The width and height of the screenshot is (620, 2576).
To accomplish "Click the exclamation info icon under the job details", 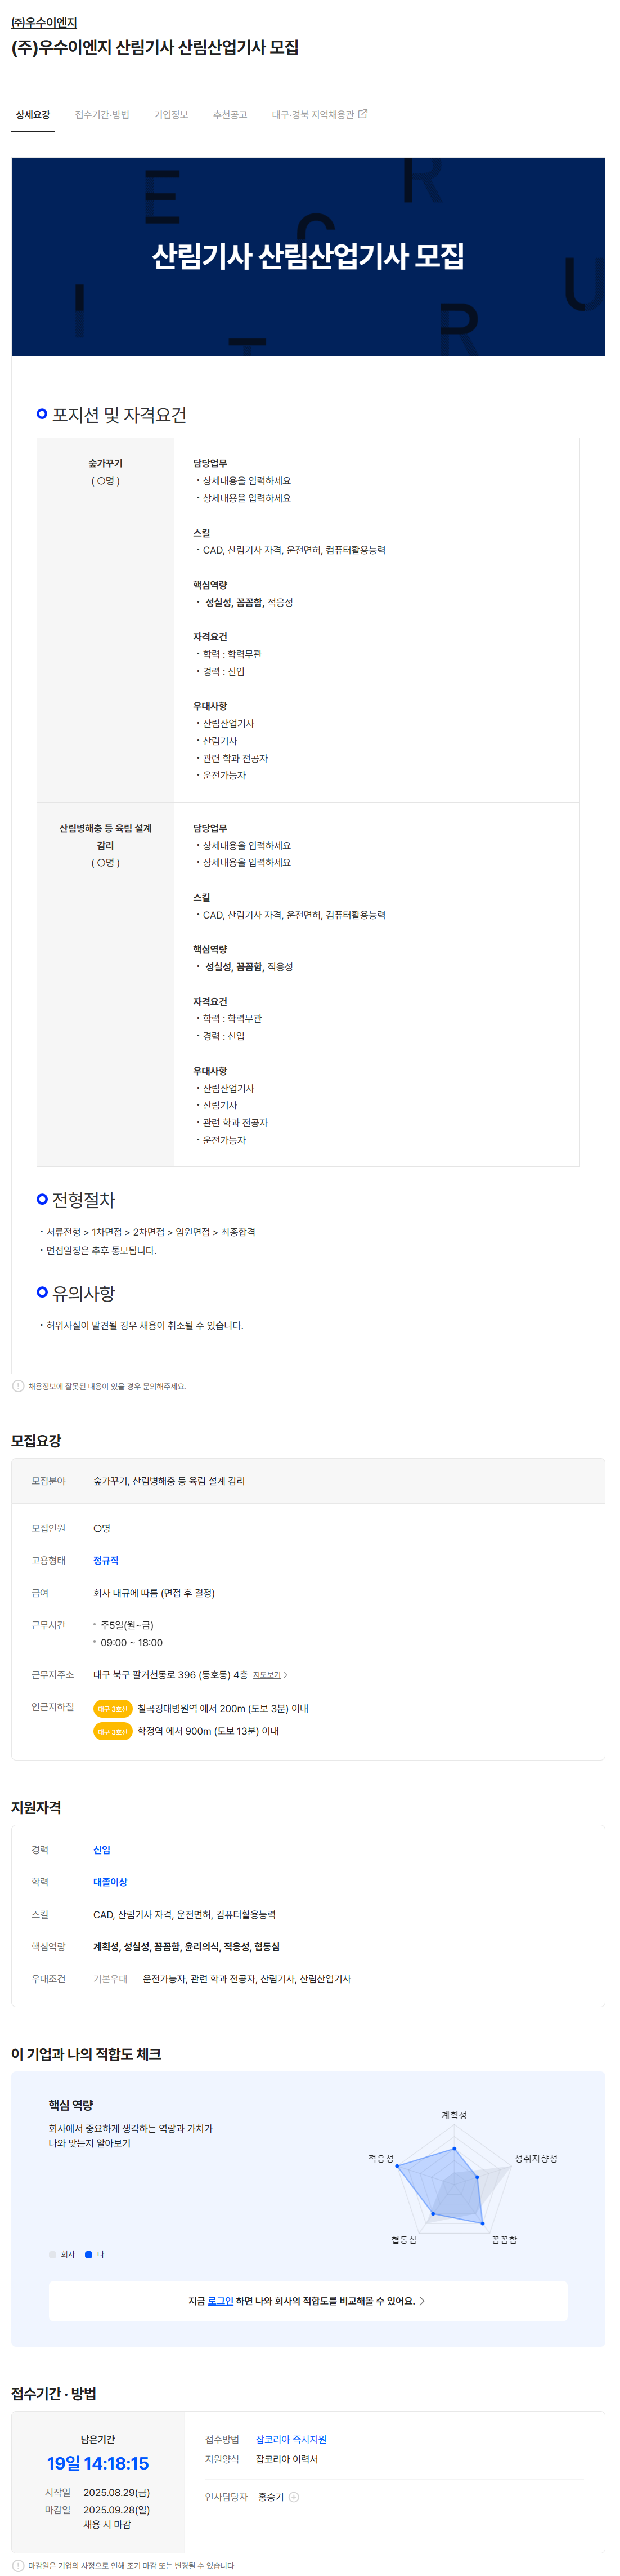I will pyautogui.click(x=18, y=1386).
